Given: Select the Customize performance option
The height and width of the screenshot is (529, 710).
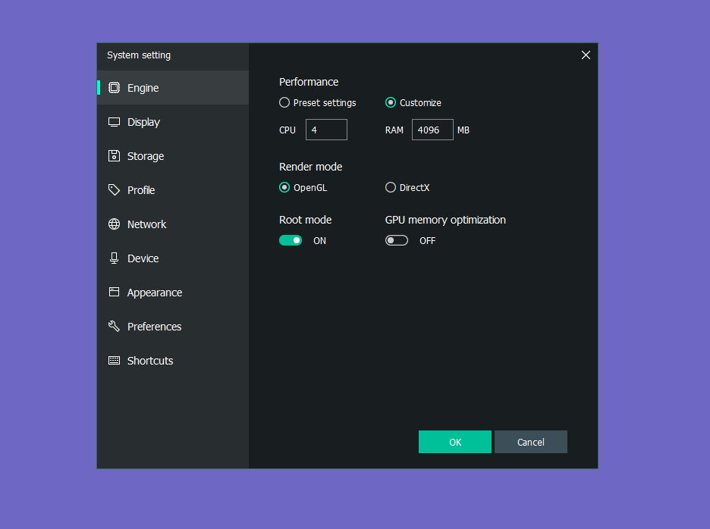Looking at the screenshot, I should coord(390,102).
